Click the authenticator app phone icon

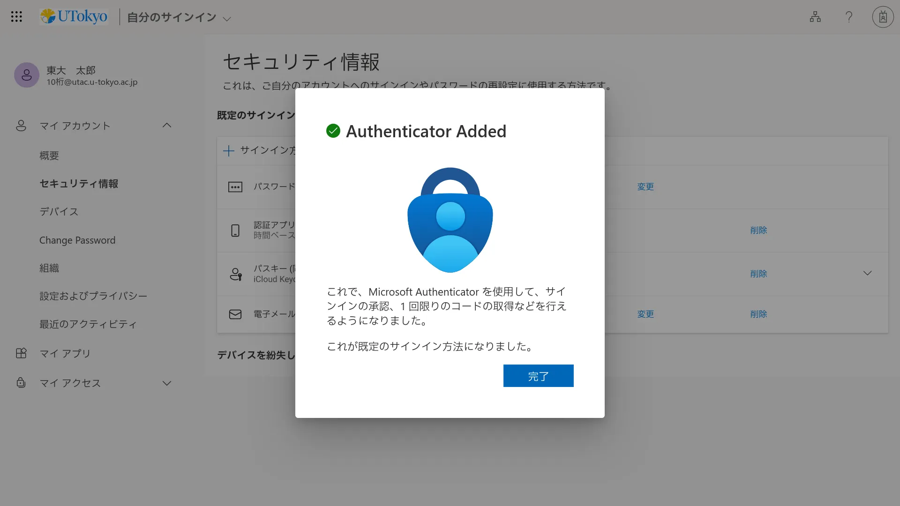tap(235, 231)
